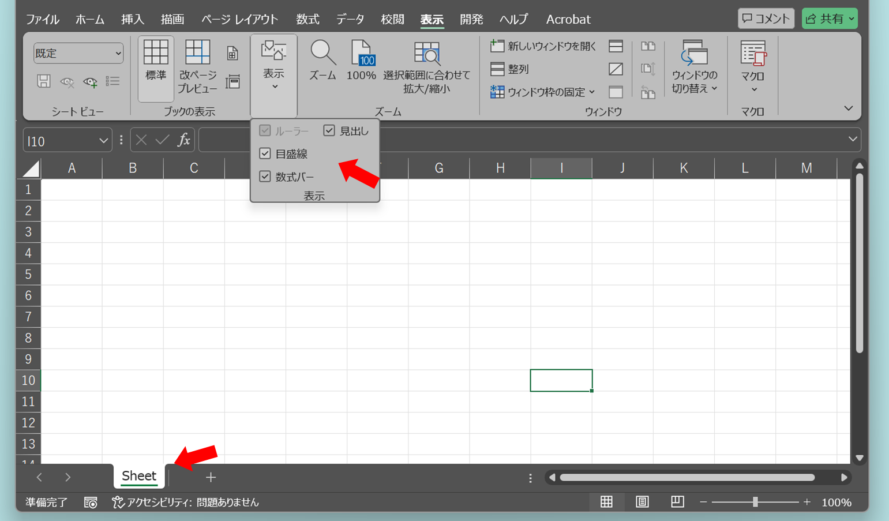Image resolution: width=889 pixels, height=521 pixels.
Task: Click the zoom slider handle
Action: coord(755,502)
